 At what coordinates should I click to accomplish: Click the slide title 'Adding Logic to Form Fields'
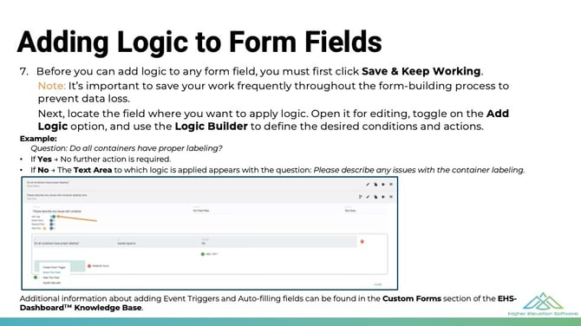point(199,42)
